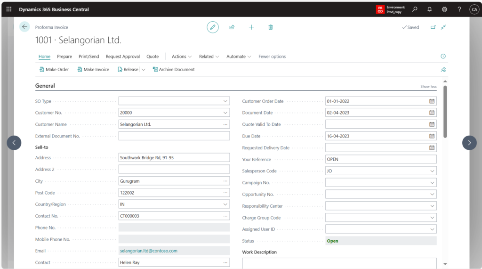This screenshot has width=482, height=269.
Task: Collapse the page with arrows icon
Action: [x=443, y=27]
